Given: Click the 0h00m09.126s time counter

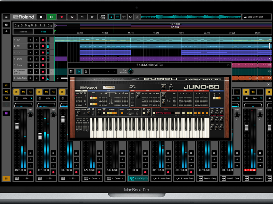Looking at the screenshot, I should pyautogui.click(x=33, y=26).
